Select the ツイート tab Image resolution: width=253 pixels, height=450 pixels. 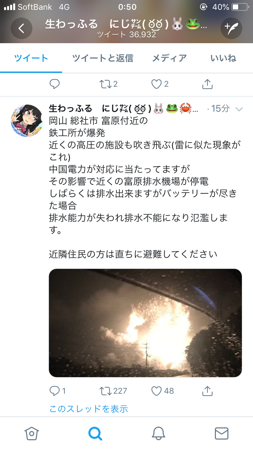coord(31,58)
